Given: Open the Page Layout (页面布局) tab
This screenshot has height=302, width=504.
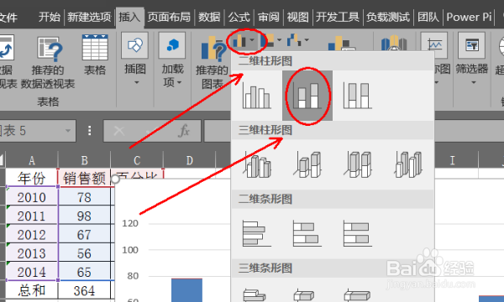Looking at the screenshot, I should [x=169, y=17].
